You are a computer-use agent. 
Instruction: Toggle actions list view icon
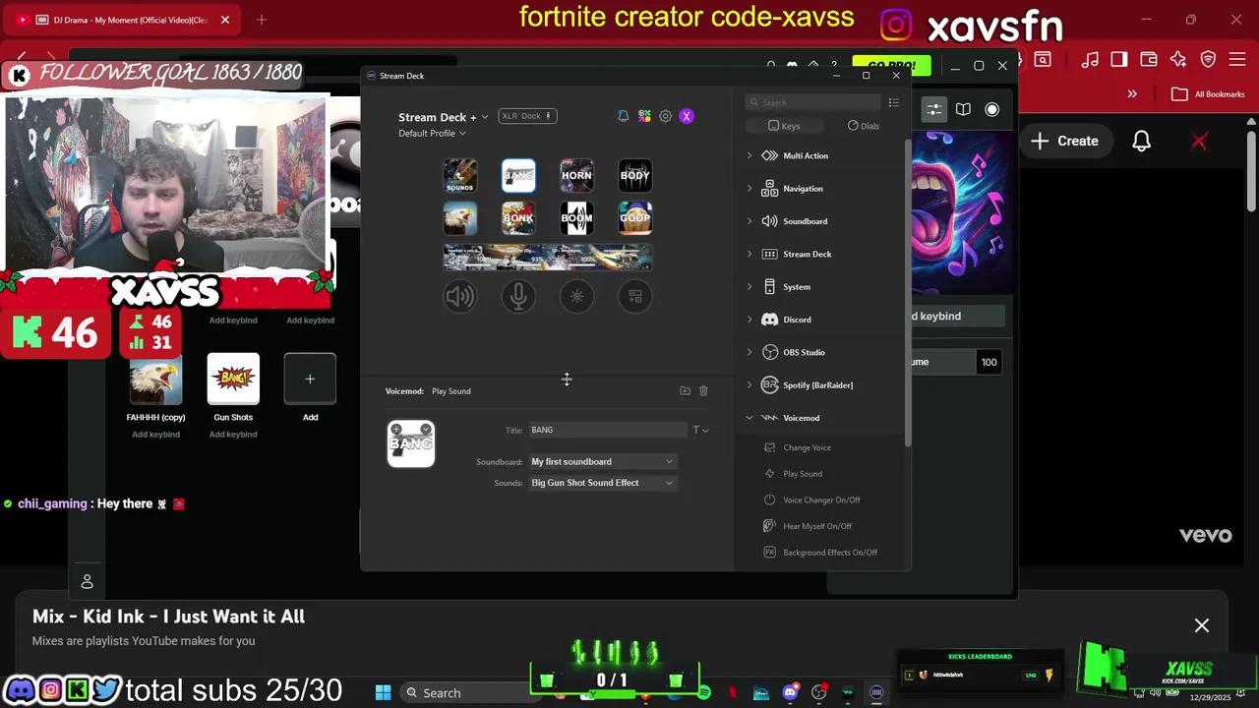coord(893,102)
